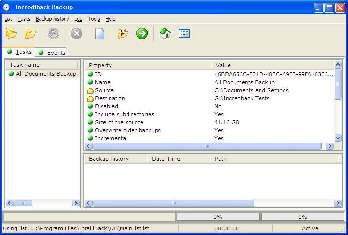
Task: Click the Path column header
Action: point(274,159)
